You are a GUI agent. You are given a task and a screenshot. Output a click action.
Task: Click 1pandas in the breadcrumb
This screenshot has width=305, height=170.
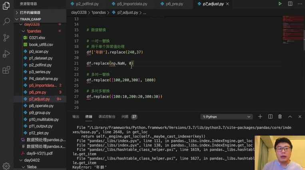coord(99,12)
